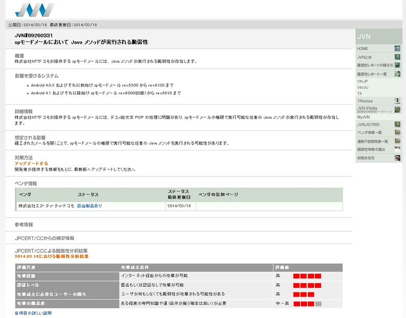Click the 中－高 rating value
Screen dimensions: 406x318
pos(282,304)
